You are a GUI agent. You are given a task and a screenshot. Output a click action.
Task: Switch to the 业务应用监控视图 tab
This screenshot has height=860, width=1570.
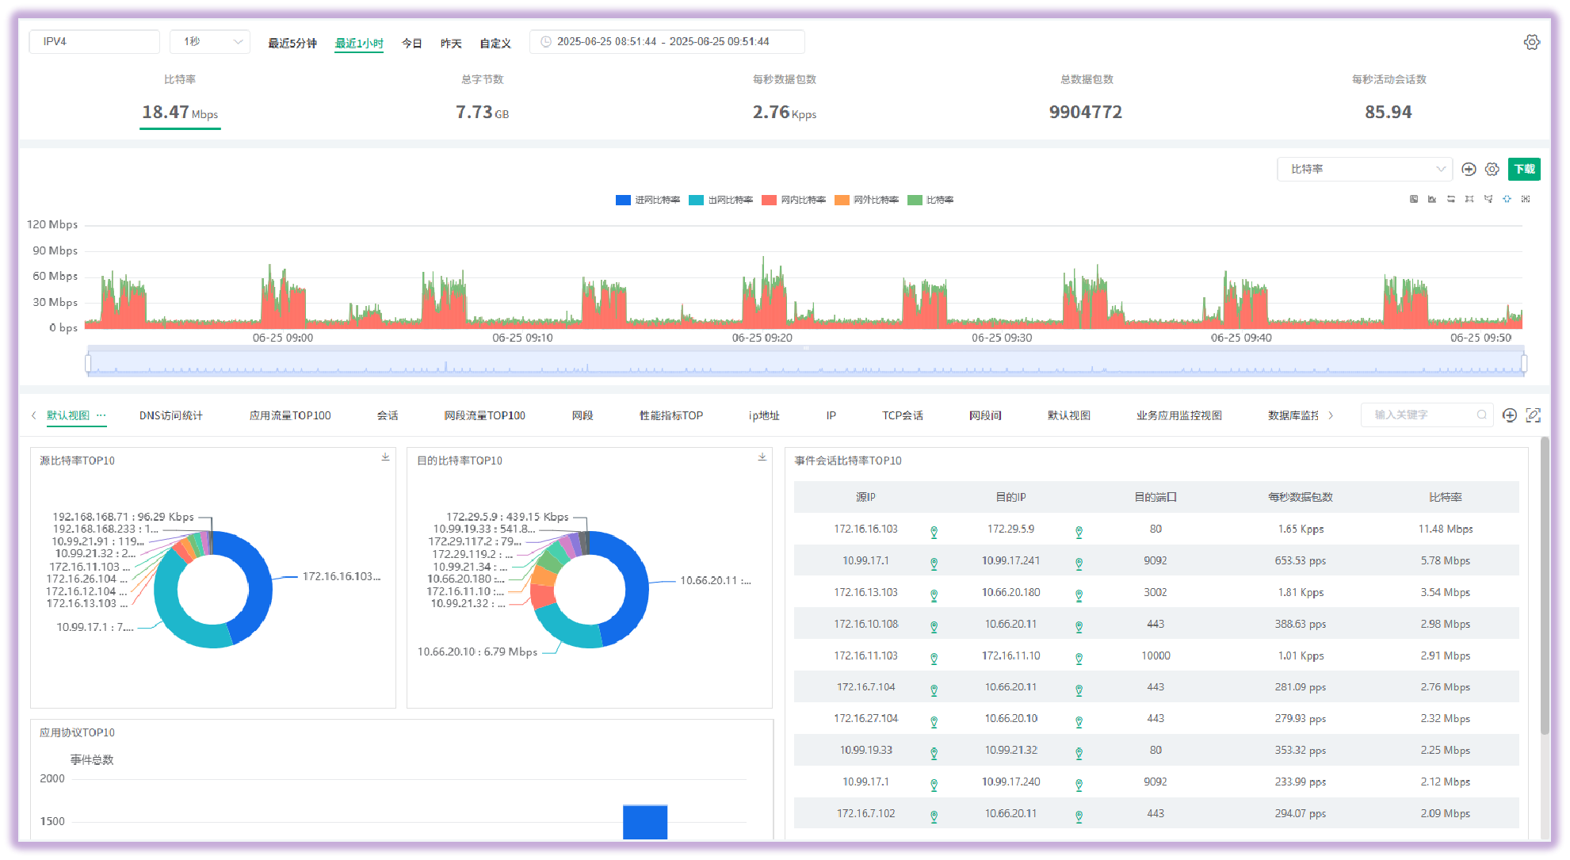(x=1179, y=415)
